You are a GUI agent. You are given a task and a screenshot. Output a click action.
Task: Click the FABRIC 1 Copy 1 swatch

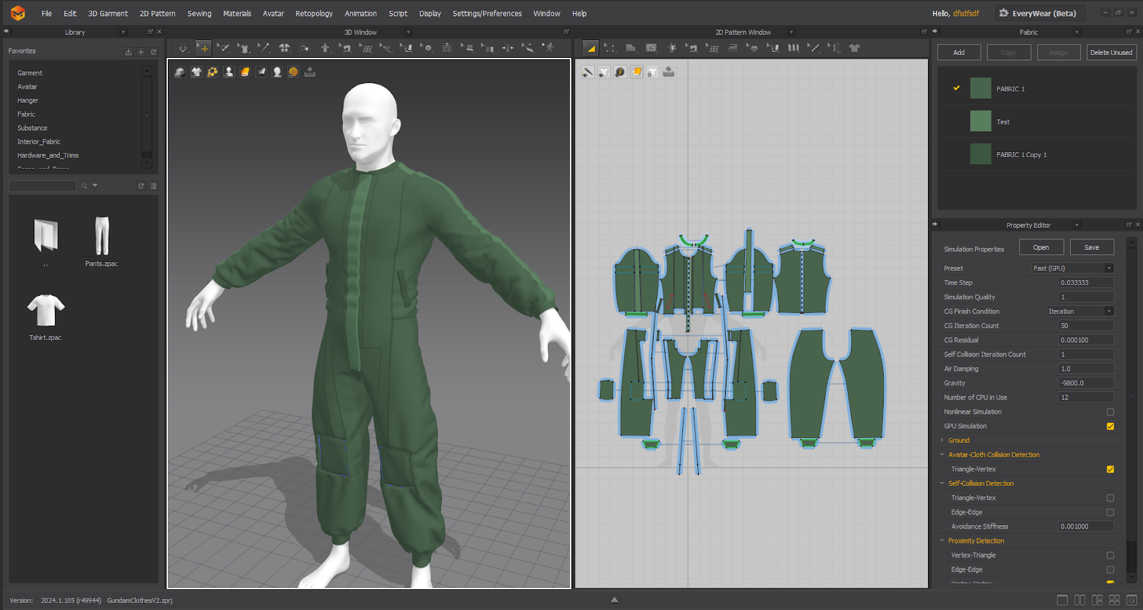tap(980, 154)
